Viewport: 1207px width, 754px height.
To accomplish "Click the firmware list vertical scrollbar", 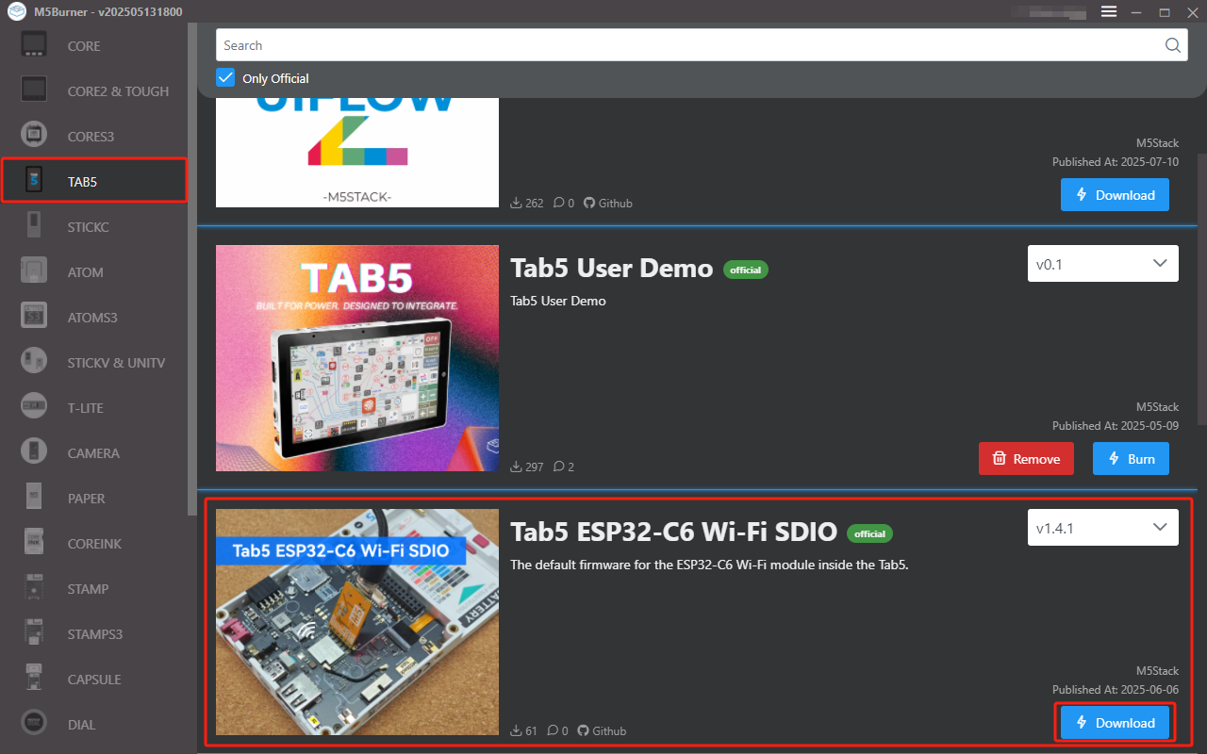I will pos(1201,287).
